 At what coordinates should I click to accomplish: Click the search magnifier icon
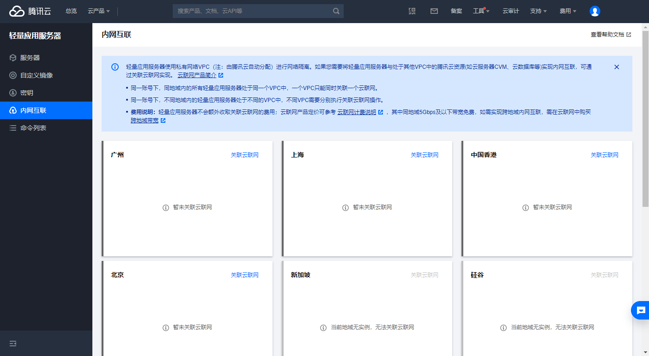(336, 11)
